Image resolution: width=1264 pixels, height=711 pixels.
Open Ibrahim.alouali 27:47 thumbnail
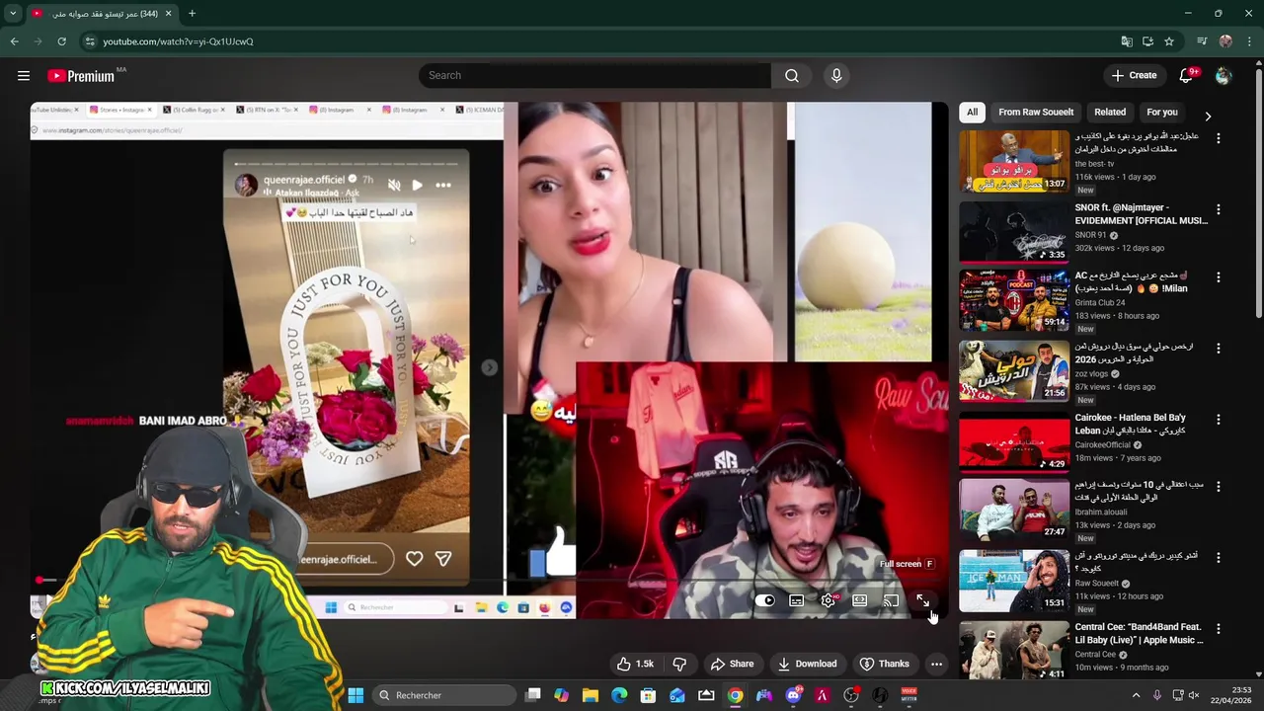coord(1013,510)
